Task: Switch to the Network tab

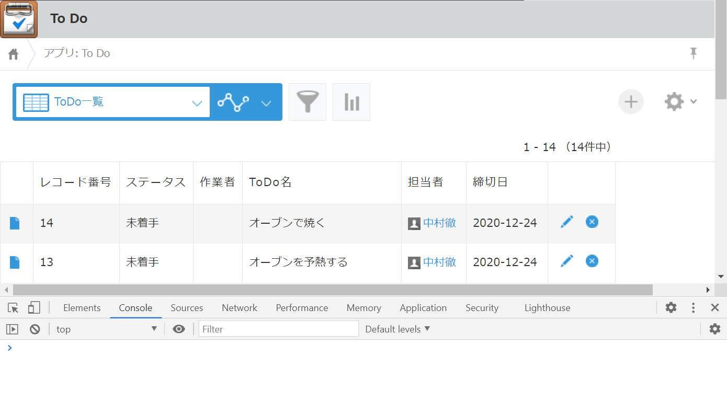Action: pyautogui.click(x=240, y=308)
